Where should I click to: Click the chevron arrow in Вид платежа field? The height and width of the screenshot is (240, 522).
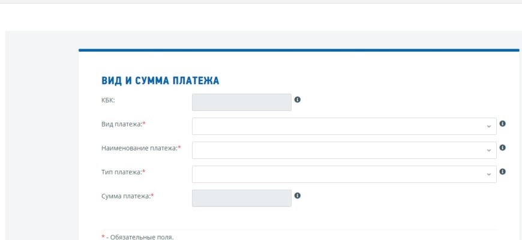pos(489,127)
